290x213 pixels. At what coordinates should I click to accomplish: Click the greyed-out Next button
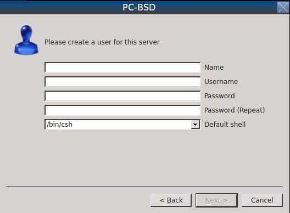tap(216, 200)
